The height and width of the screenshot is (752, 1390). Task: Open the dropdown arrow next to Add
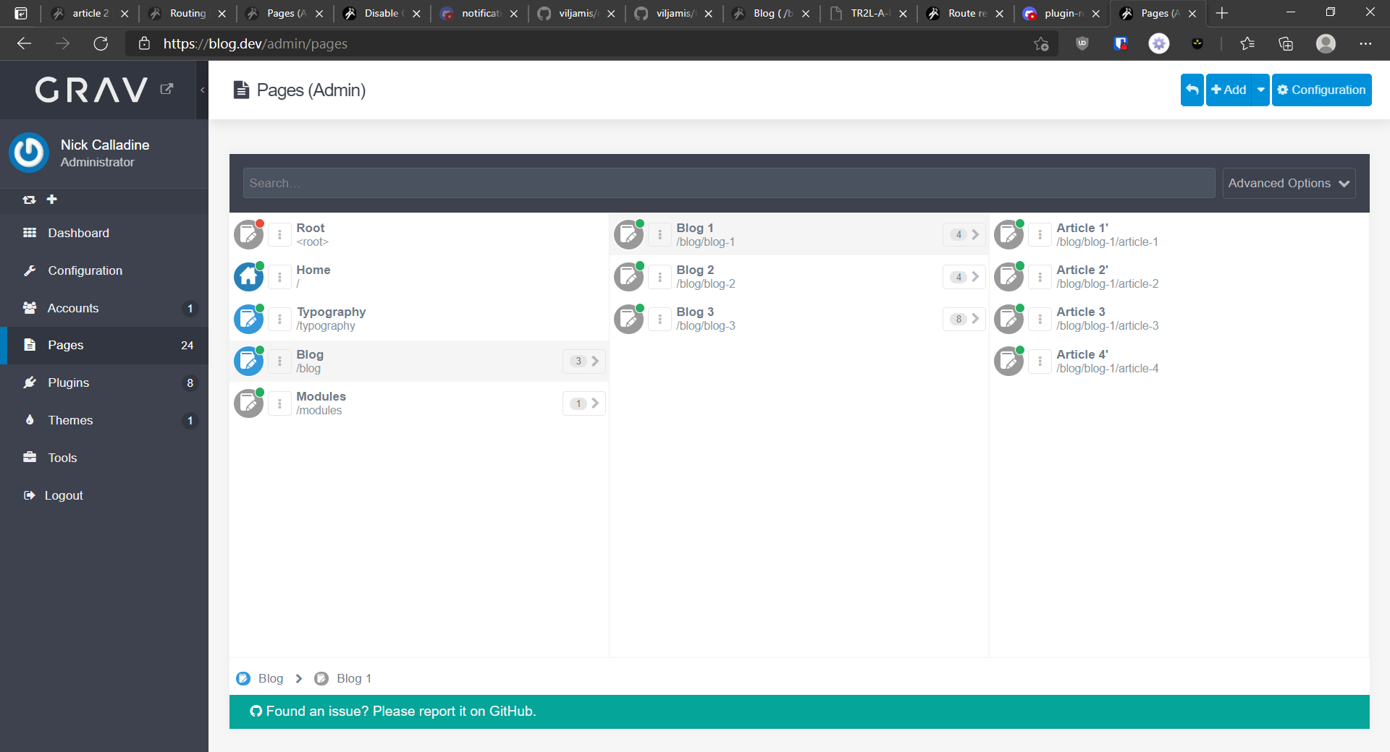point(1260,90)
